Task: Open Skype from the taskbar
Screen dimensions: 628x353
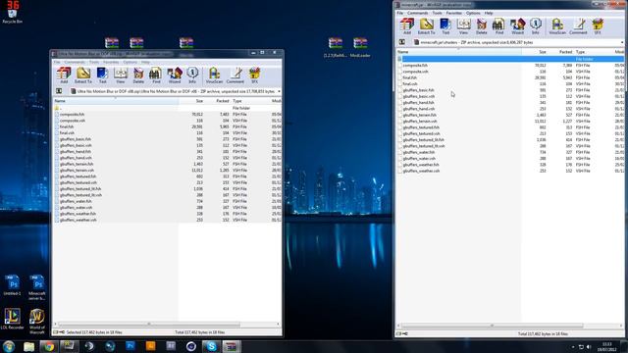Action: pos(211,346)
